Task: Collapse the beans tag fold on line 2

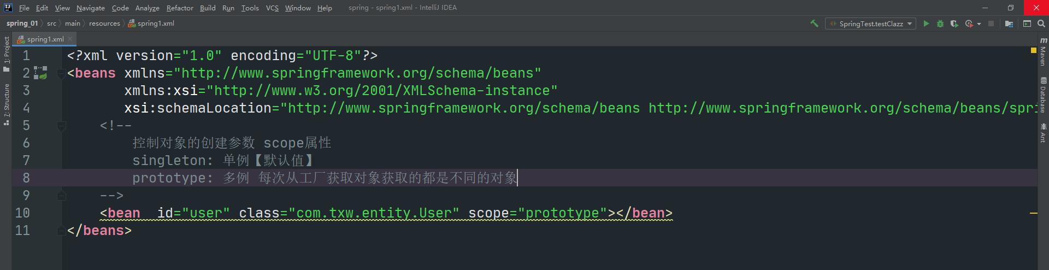Action: coord(62,73)
